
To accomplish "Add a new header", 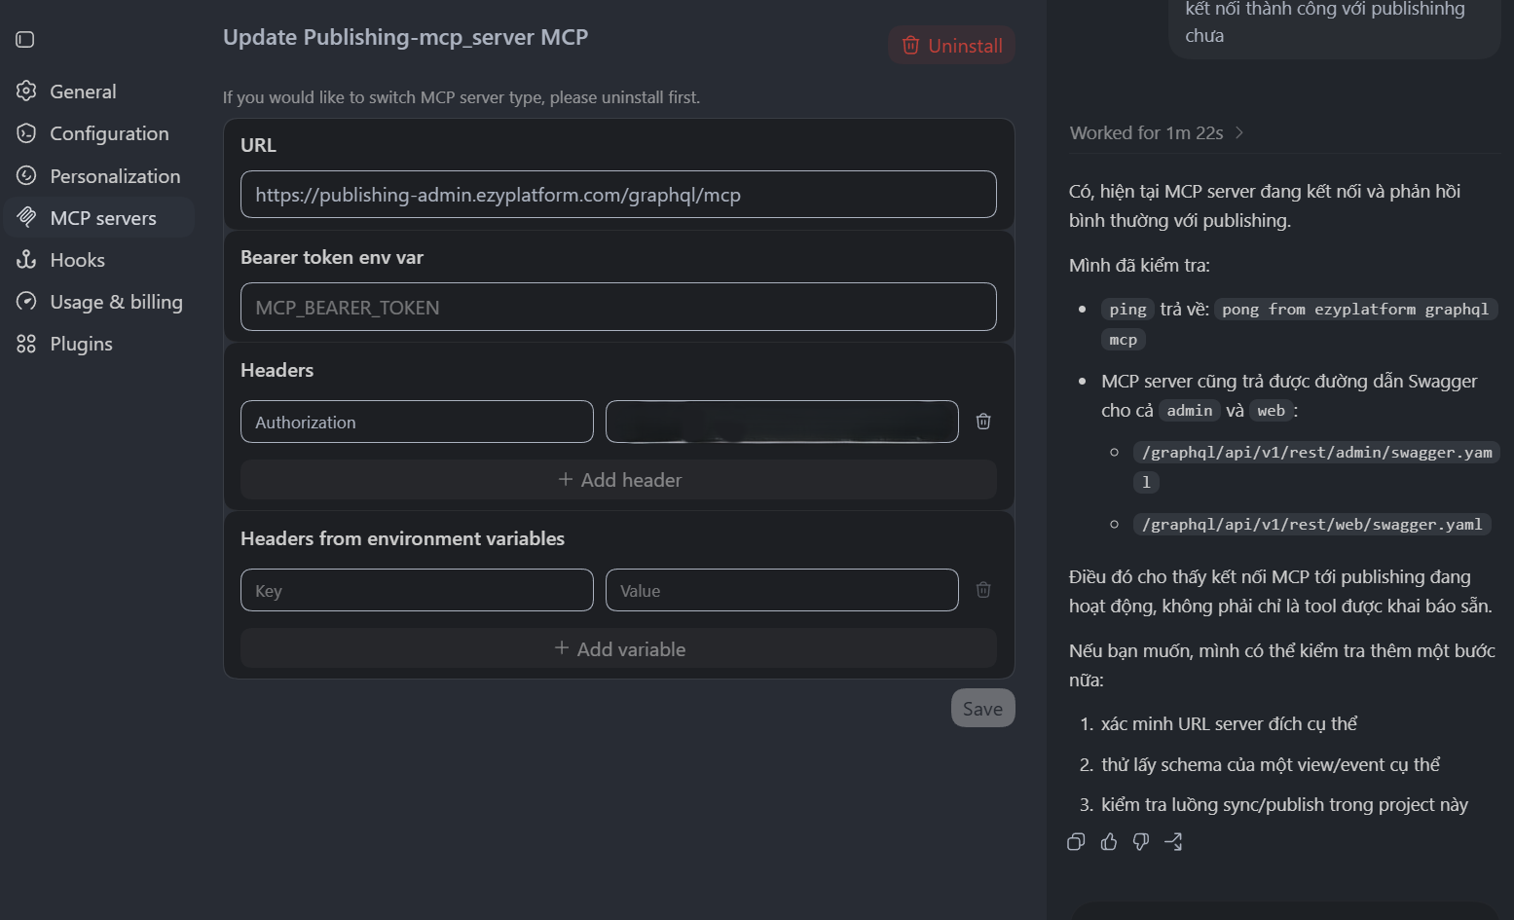I will click(618, 480).
